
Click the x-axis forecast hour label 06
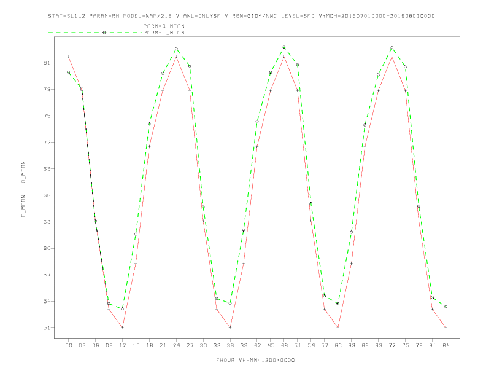[x=96, y=345]
